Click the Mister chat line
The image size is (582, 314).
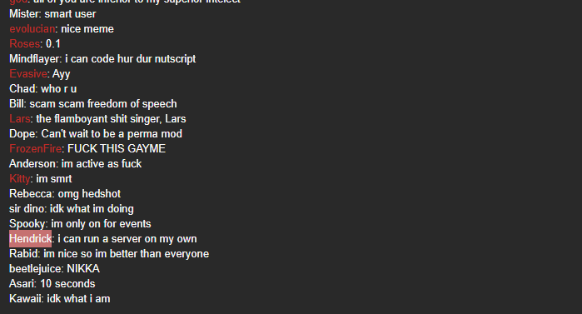tap(52, 14)
